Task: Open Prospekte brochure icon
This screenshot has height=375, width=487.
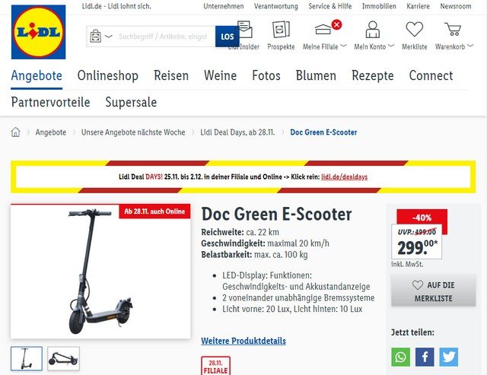Action: 281,30
